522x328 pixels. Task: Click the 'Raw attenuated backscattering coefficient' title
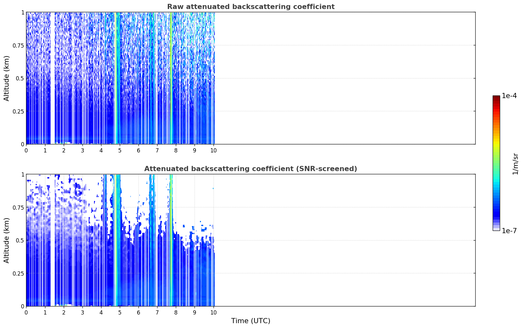point(251,7)
